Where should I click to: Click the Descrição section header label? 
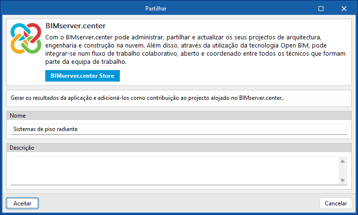pyautogui.click(x=22, y=148)
